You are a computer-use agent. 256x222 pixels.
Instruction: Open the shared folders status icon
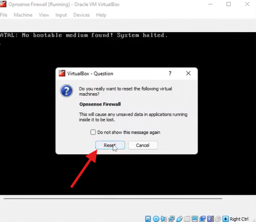point(187,219)
